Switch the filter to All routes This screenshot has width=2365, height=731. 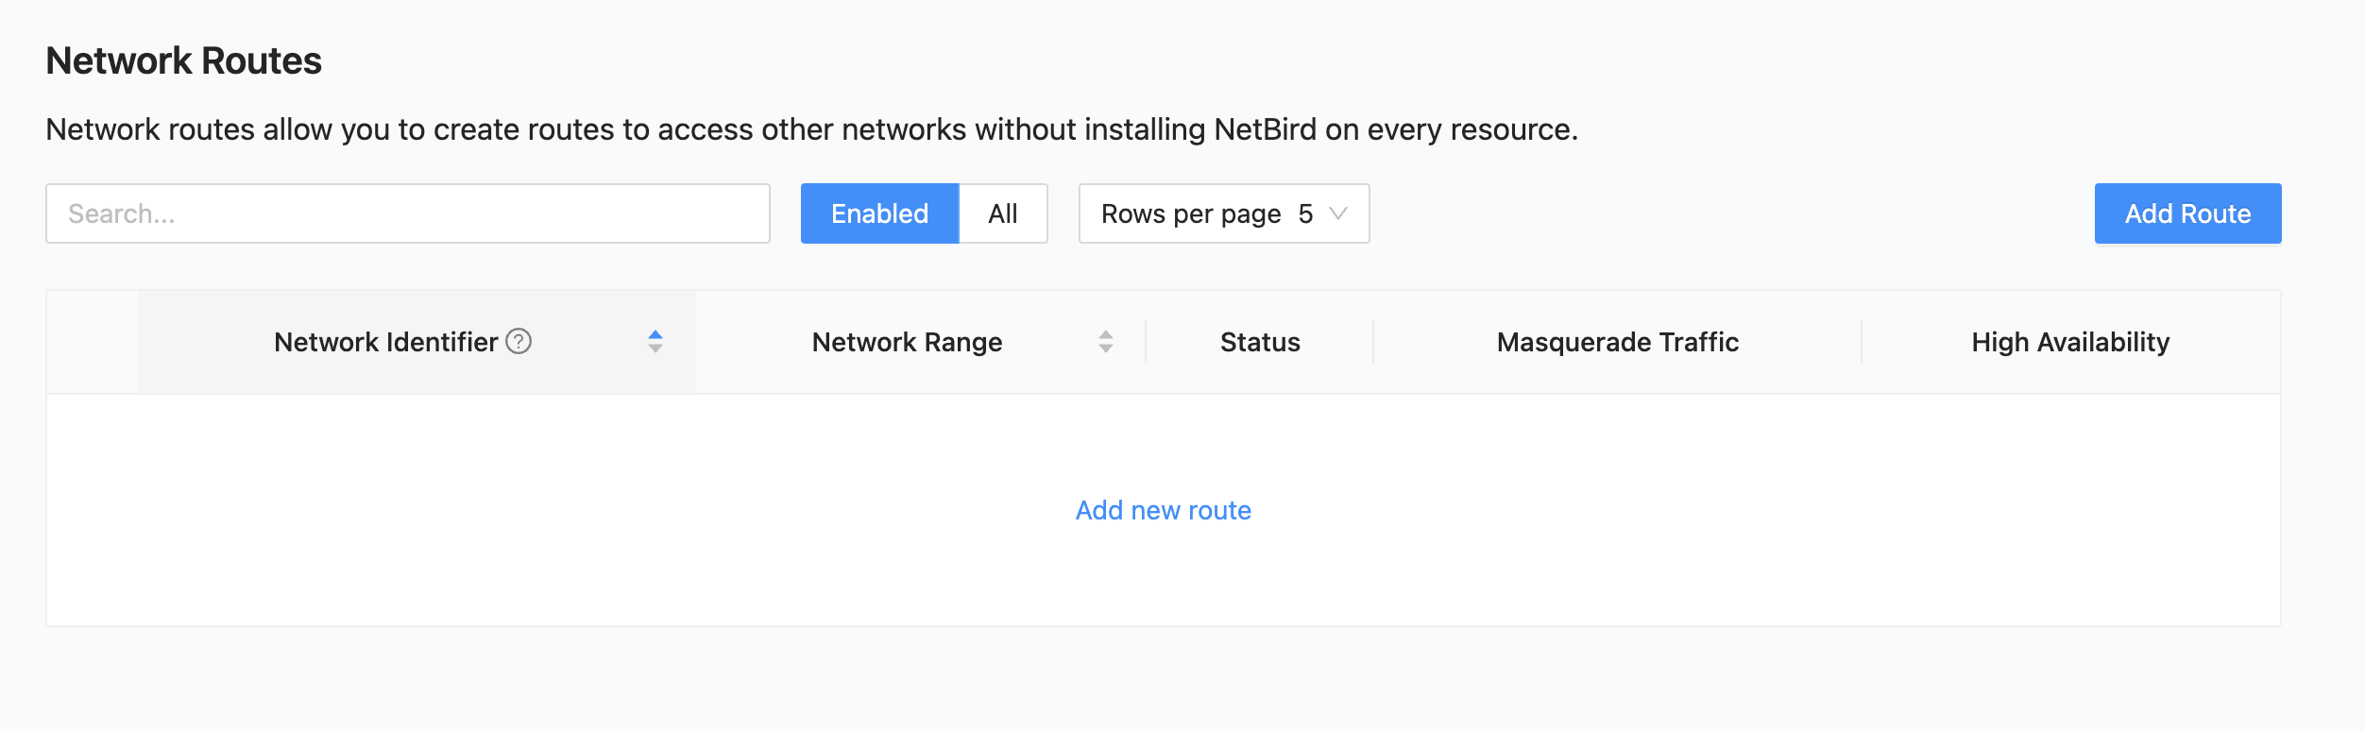point(1003,213)
